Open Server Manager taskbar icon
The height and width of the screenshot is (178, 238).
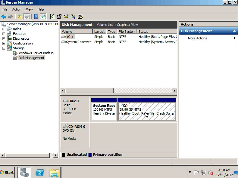click(24, 173)
